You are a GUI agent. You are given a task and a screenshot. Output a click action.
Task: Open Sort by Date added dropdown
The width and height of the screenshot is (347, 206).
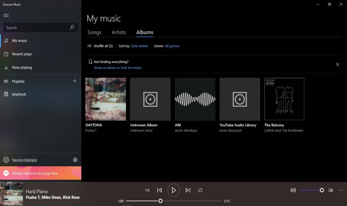coord(139,46)
